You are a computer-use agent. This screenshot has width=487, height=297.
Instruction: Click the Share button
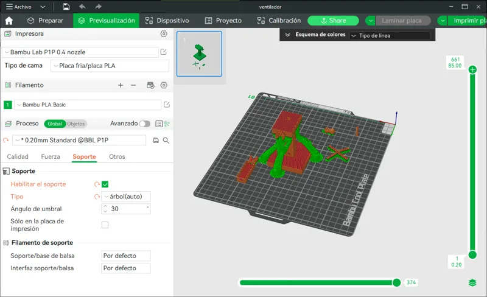pos(333,21)
